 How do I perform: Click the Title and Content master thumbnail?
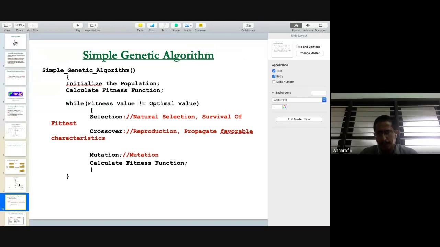click(282, 50)
